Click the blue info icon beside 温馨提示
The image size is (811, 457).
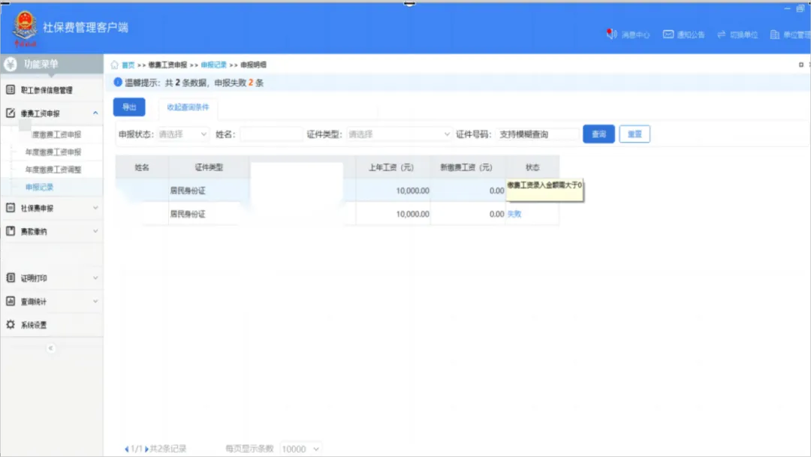tap(118, 83)
